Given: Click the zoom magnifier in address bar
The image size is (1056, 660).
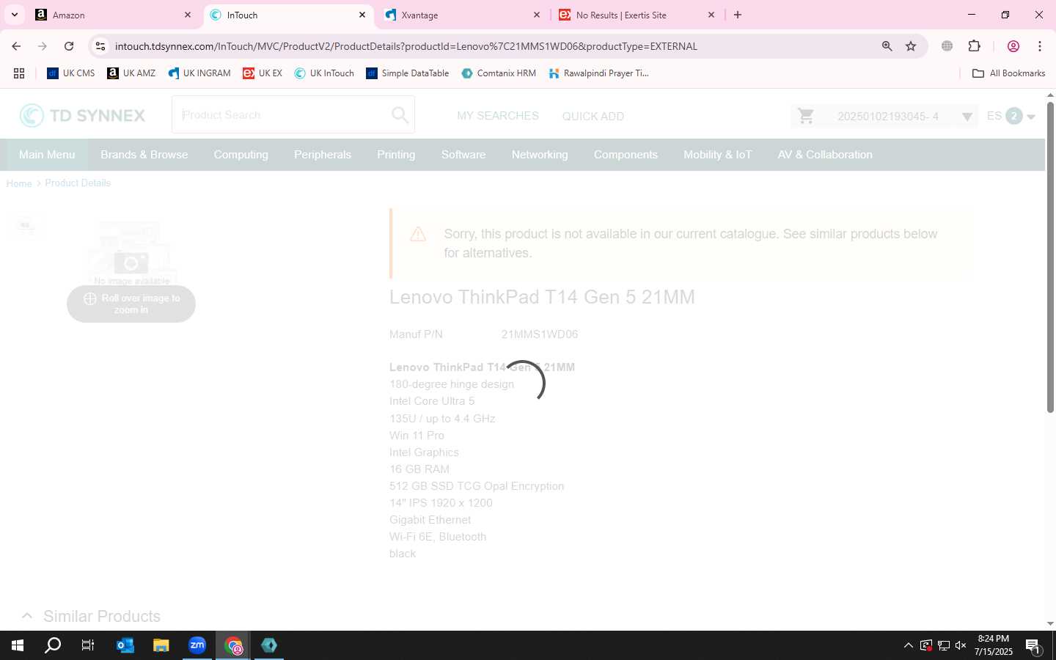Looking at the screenshot, I should [x=887, y=46].
